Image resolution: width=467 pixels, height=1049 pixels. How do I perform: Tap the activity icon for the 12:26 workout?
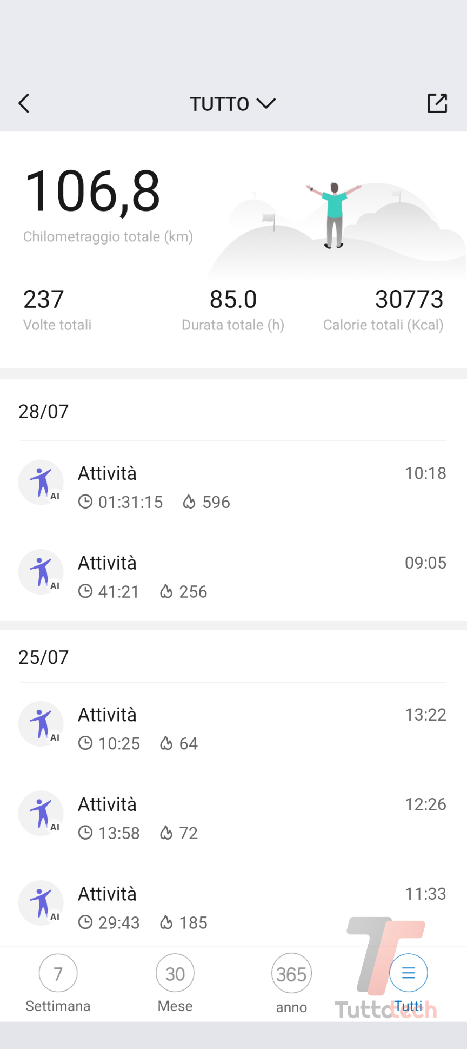coord(41,814)
